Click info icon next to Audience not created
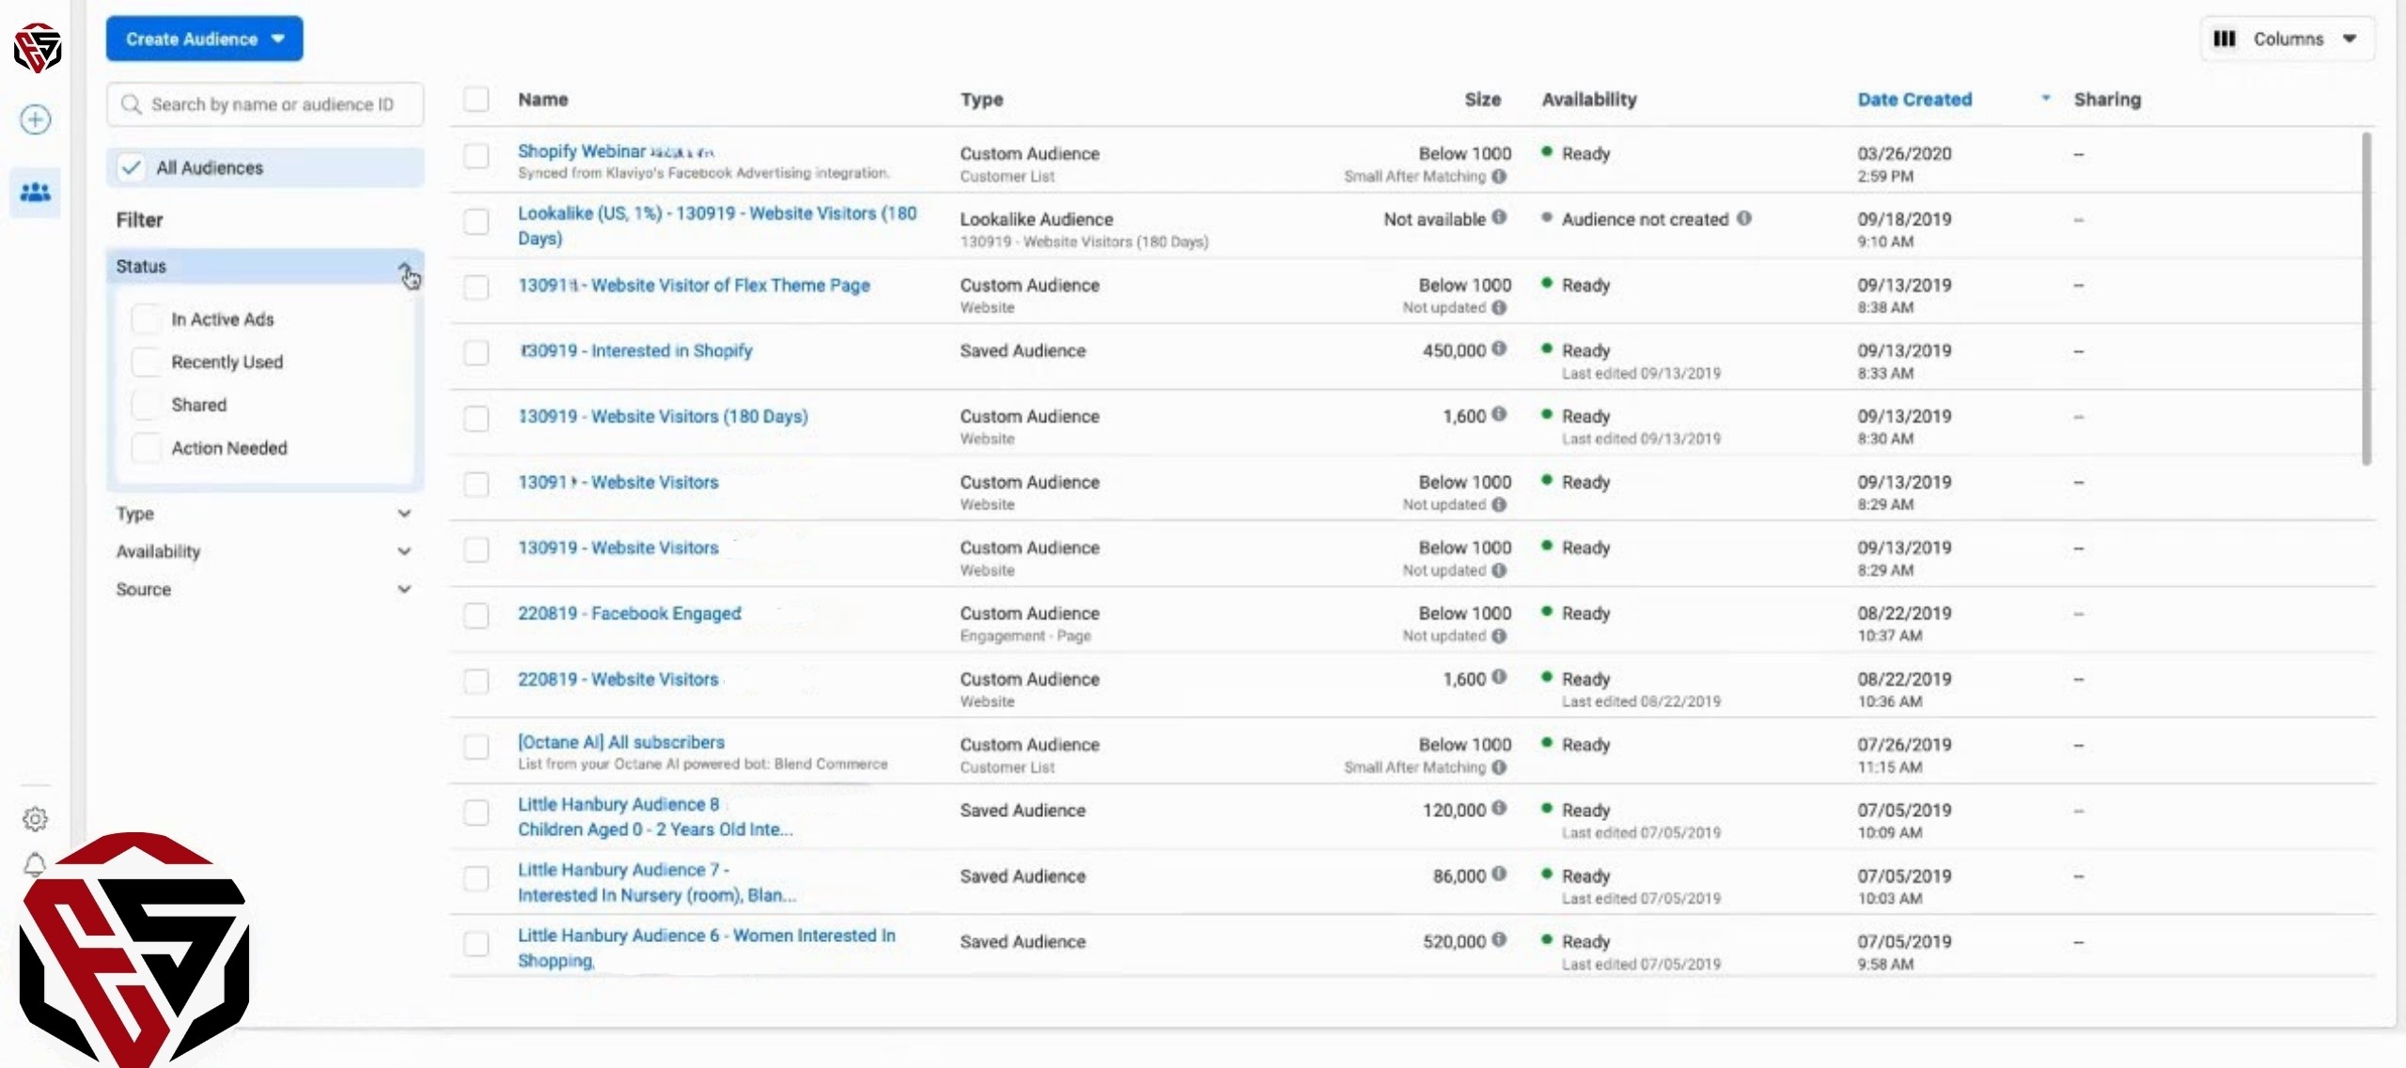Viewport: 2406px width, 1068px height. [1744, 218]
